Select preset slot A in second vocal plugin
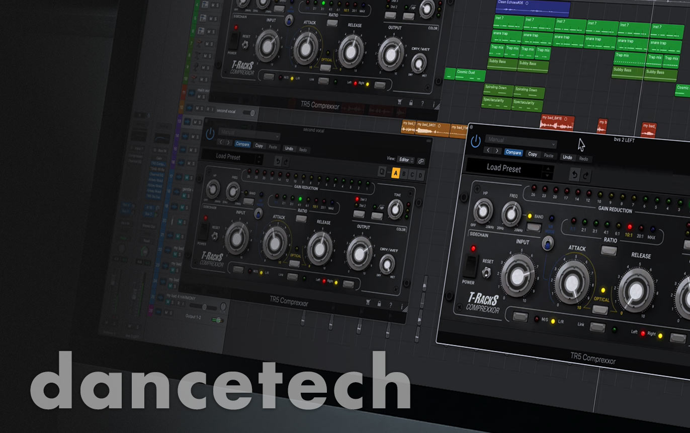690x433 pixels. pos(395,174)
